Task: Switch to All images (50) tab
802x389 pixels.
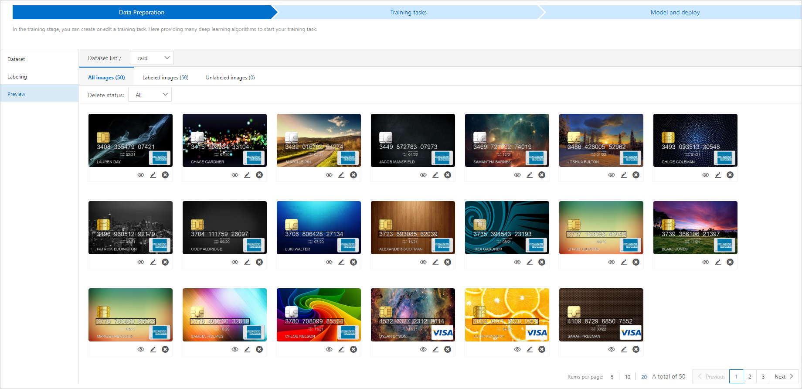Action: click(106, 77)
